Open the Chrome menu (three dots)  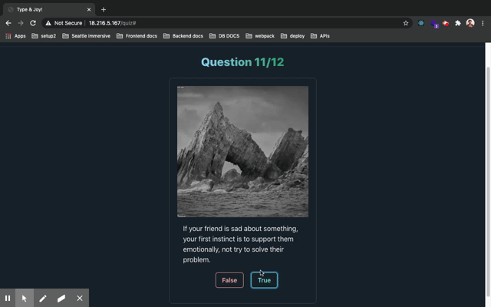point(483,23)
